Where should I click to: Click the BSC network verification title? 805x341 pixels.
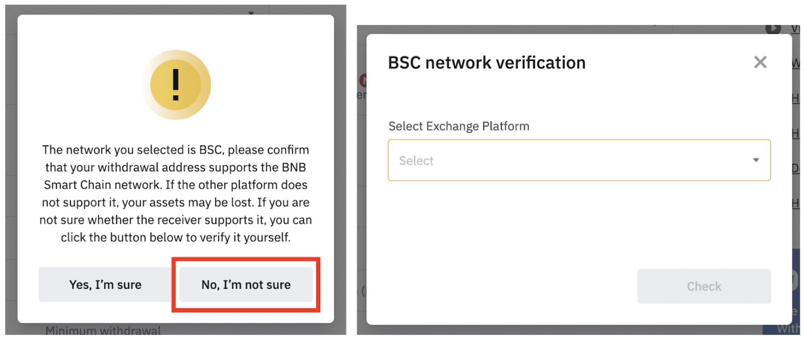487,63
